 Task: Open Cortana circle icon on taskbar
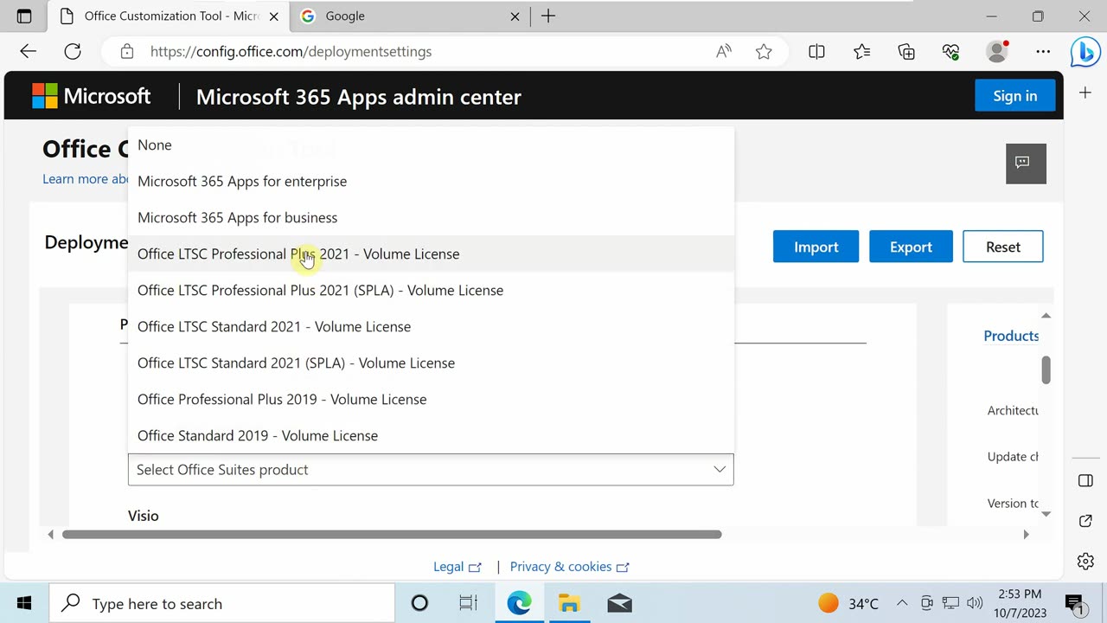tap(419, 603)
